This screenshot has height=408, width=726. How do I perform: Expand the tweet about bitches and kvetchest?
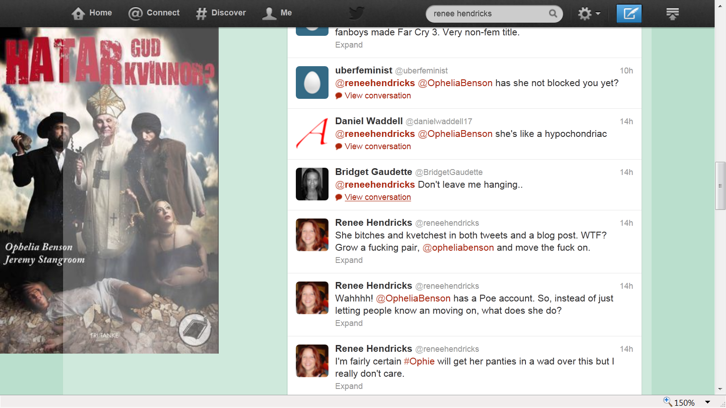(348, 260)
